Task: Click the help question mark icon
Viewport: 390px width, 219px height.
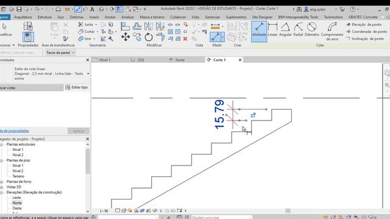Action: (353, 9)
